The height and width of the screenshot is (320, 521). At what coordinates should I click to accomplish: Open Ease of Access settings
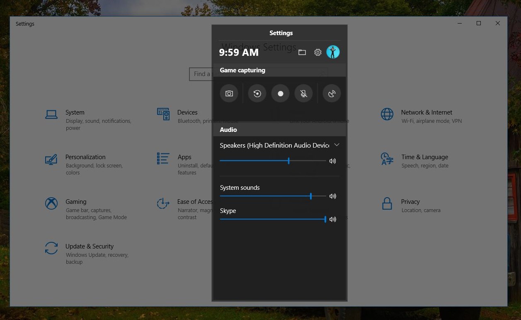tap(184, 209)
